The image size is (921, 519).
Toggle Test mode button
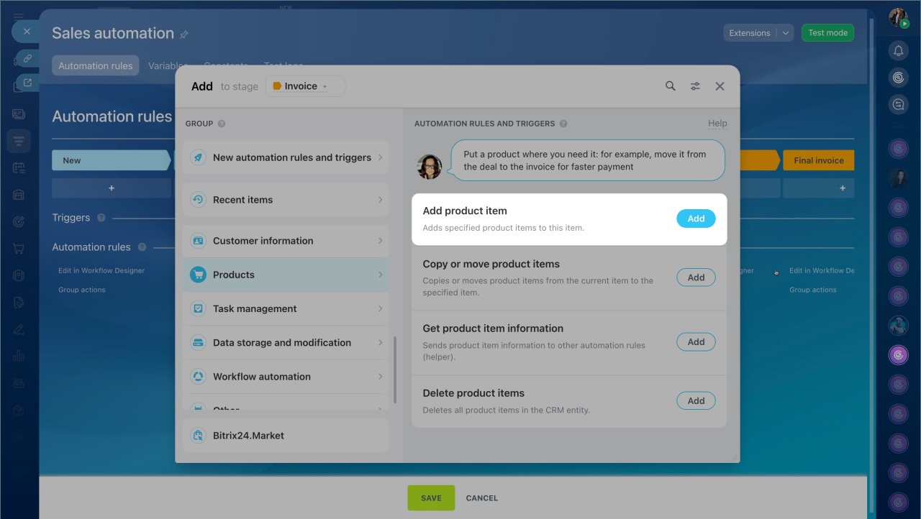click(x=827, y=33)
